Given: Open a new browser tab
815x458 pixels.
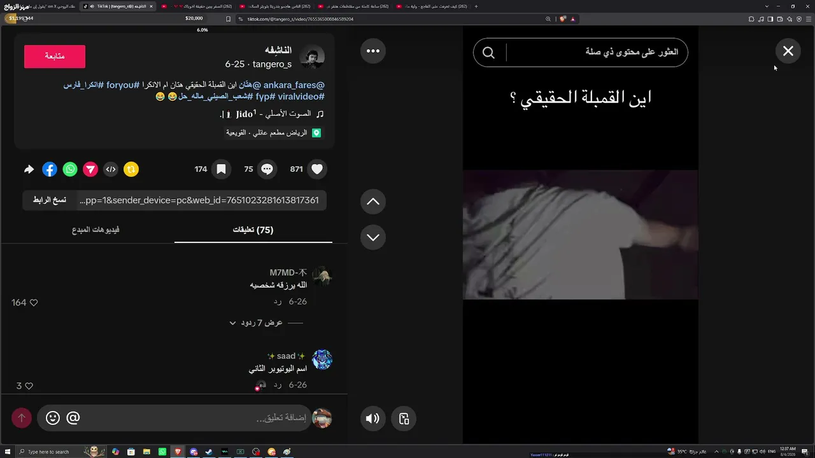Looking at the screenshot, I should pyautogui.click(x=476, y=6).
